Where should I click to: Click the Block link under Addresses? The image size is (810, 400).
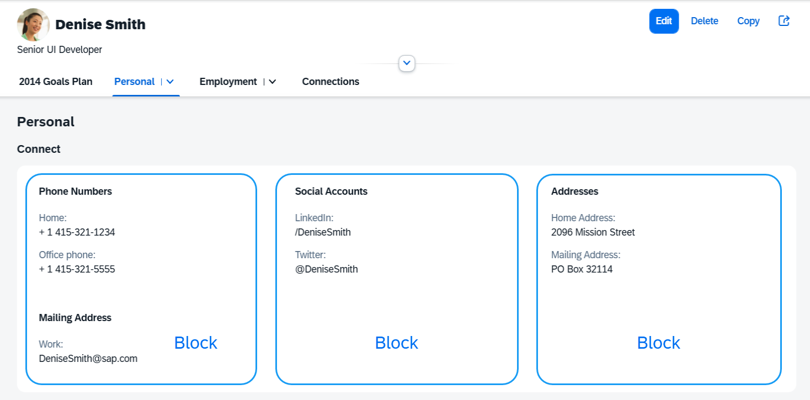click(659, 343)
